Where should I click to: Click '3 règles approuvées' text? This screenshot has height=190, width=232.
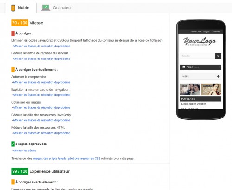[31, 144]
